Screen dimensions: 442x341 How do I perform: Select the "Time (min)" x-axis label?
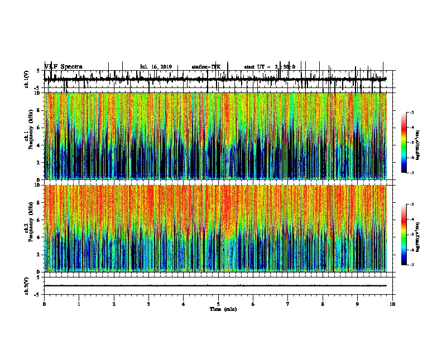click(223, 309)
